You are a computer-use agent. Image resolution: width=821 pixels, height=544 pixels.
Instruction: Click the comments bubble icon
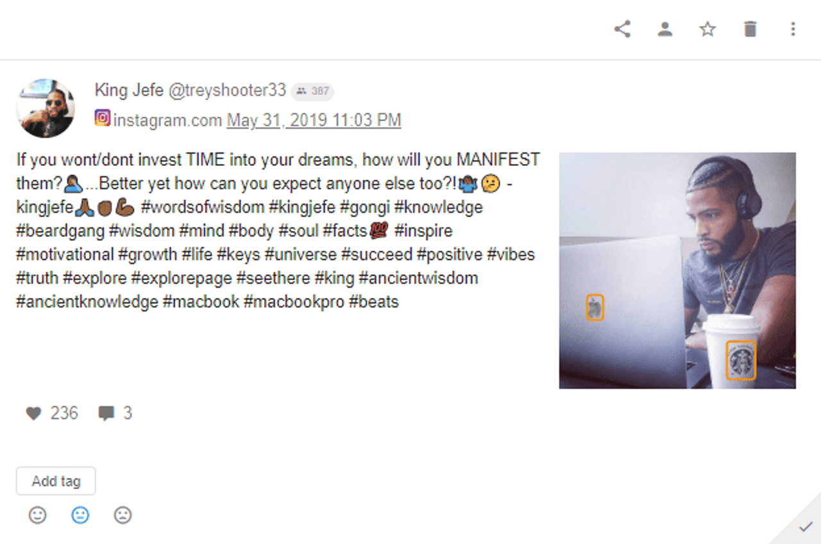coord(106,414)
